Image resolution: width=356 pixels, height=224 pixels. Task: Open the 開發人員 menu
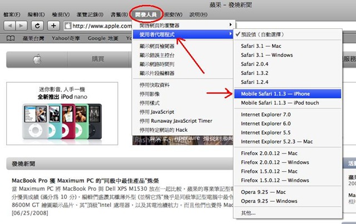146,15
